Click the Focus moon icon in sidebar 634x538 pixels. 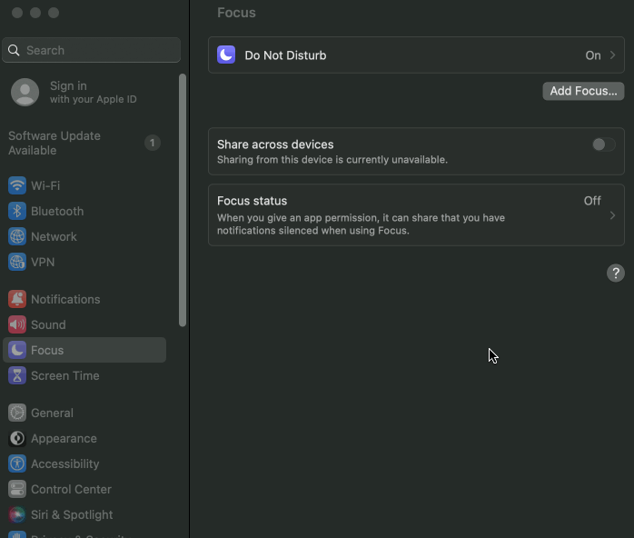pos(17,350)
